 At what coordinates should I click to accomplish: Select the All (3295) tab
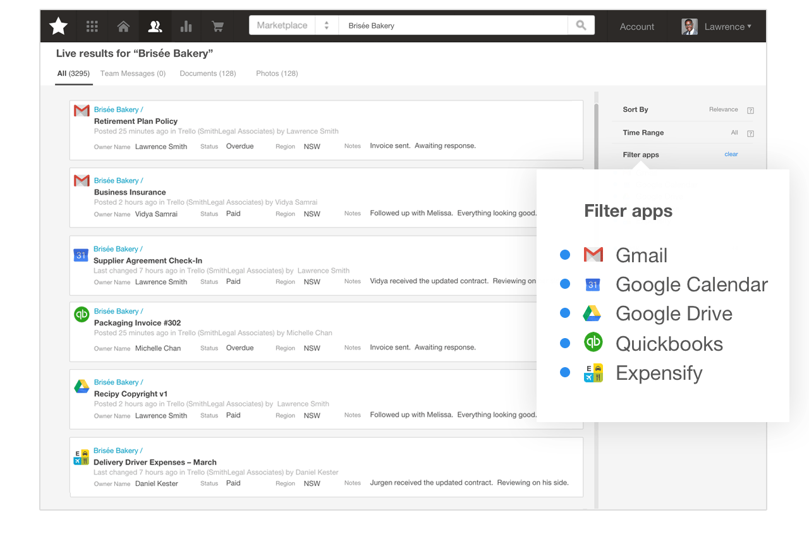(x=74, y=73)
